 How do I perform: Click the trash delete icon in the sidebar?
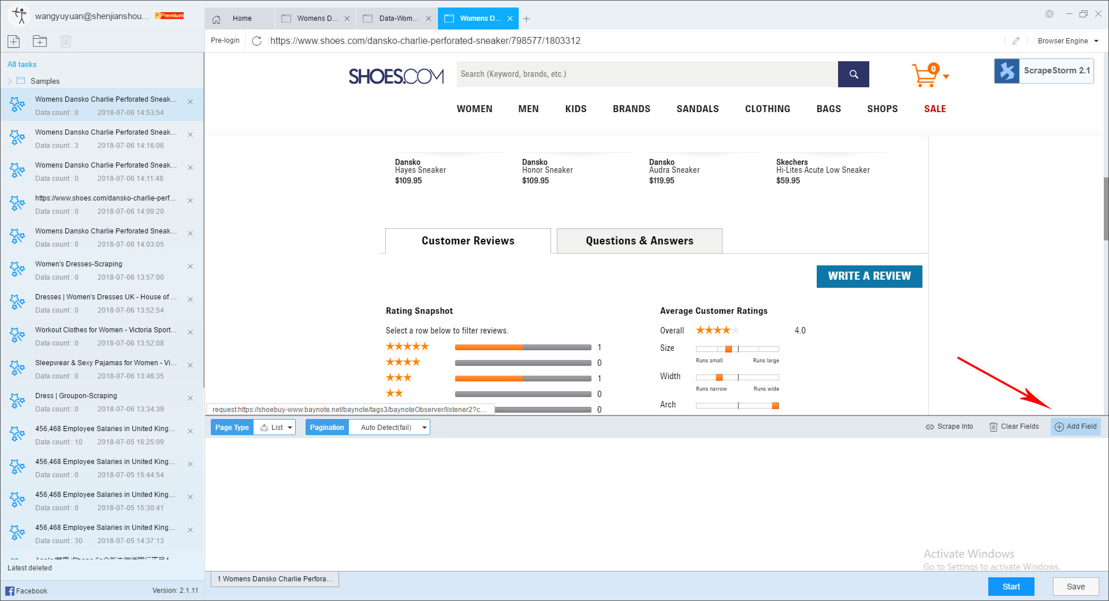click(x=66, y=41)
